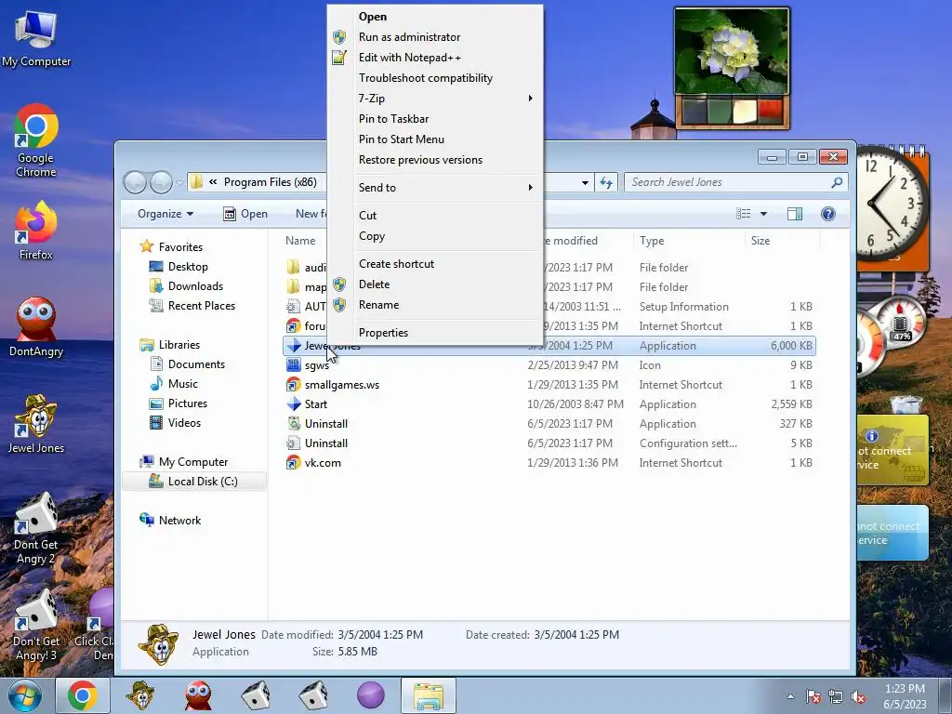Click Program Files (x86) in address bar
Image resolution: width=952 pixels, height=714 pixels.
[271, 182]
